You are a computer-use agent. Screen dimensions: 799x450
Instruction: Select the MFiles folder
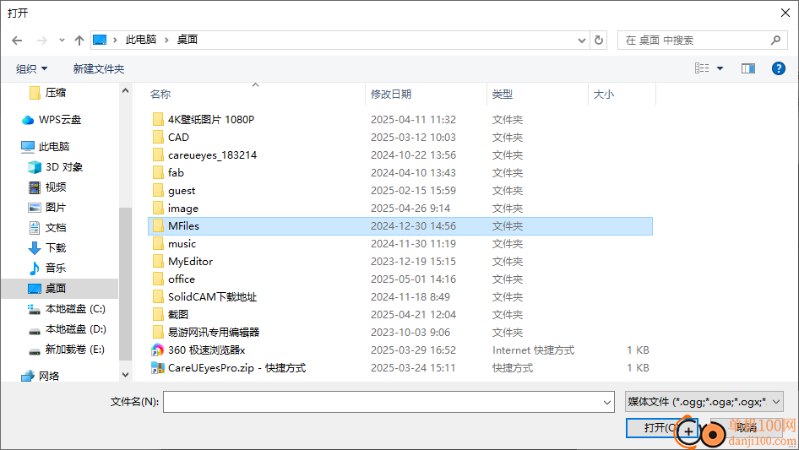click(400, 226)
